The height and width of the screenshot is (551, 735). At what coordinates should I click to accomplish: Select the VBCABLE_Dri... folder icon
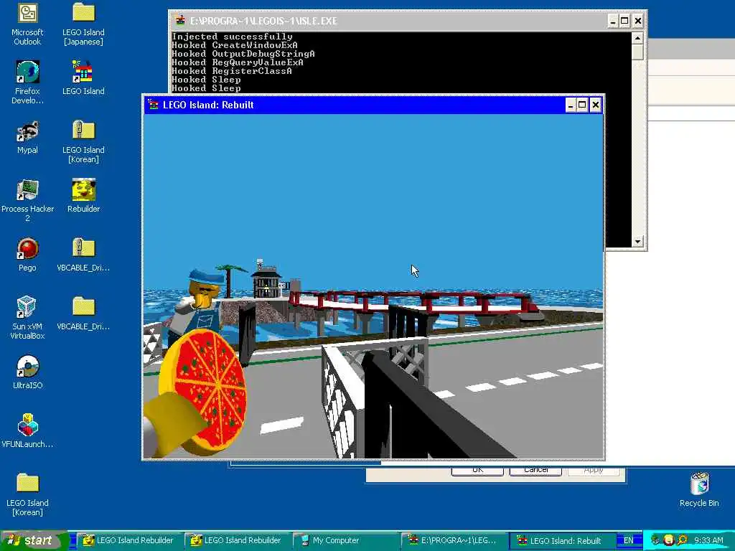tap(83, 313)
